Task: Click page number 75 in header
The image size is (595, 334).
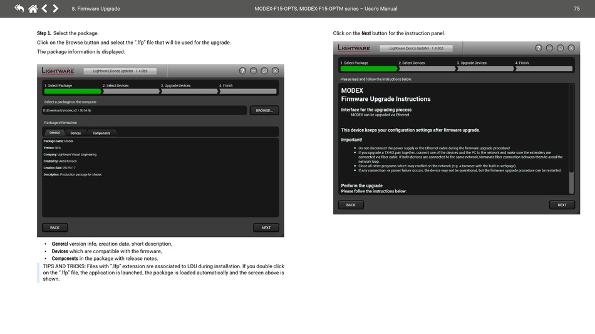Action: click(576, 8)
